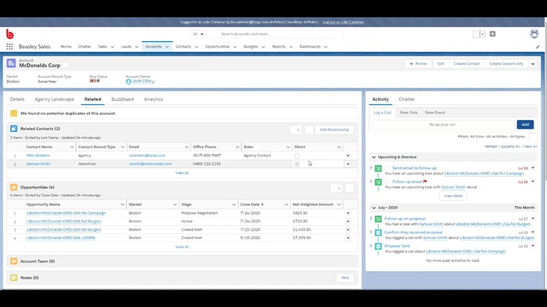Switch to the Agency Landscape tab
547x307 pixels.
point(54,99)
